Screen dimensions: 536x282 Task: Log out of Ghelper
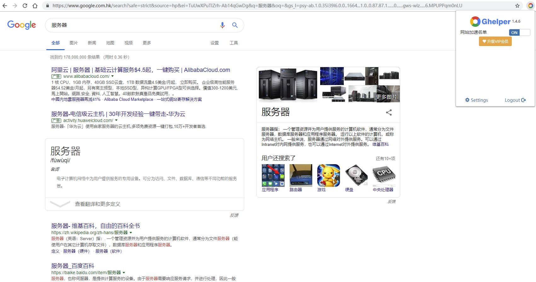point(515,100)
